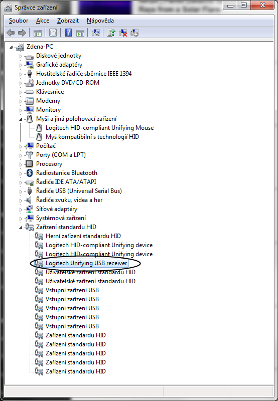
Task: Open the Nápověda menu
Action: (x=100, y=21)
